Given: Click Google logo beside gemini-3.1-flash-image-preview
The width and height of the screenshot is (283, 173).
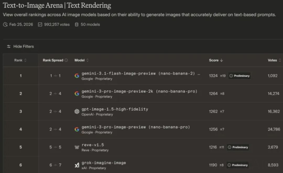Looking at the screenshot, I should (77, 76).
